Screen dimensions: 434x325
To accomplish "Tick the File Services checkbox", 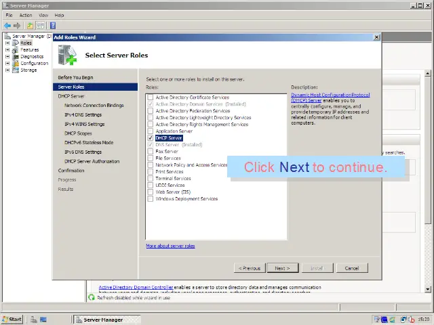I will 151,158.
